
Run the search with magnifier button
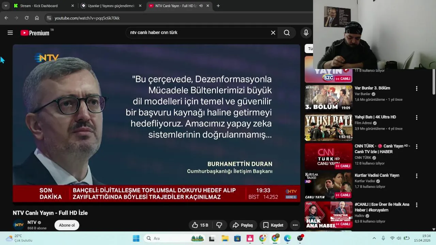[x=287, y=33]
